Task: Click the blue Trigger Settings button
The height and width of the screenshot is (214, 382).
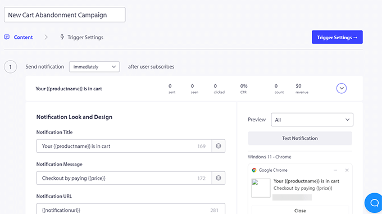Action: (337, 37)
